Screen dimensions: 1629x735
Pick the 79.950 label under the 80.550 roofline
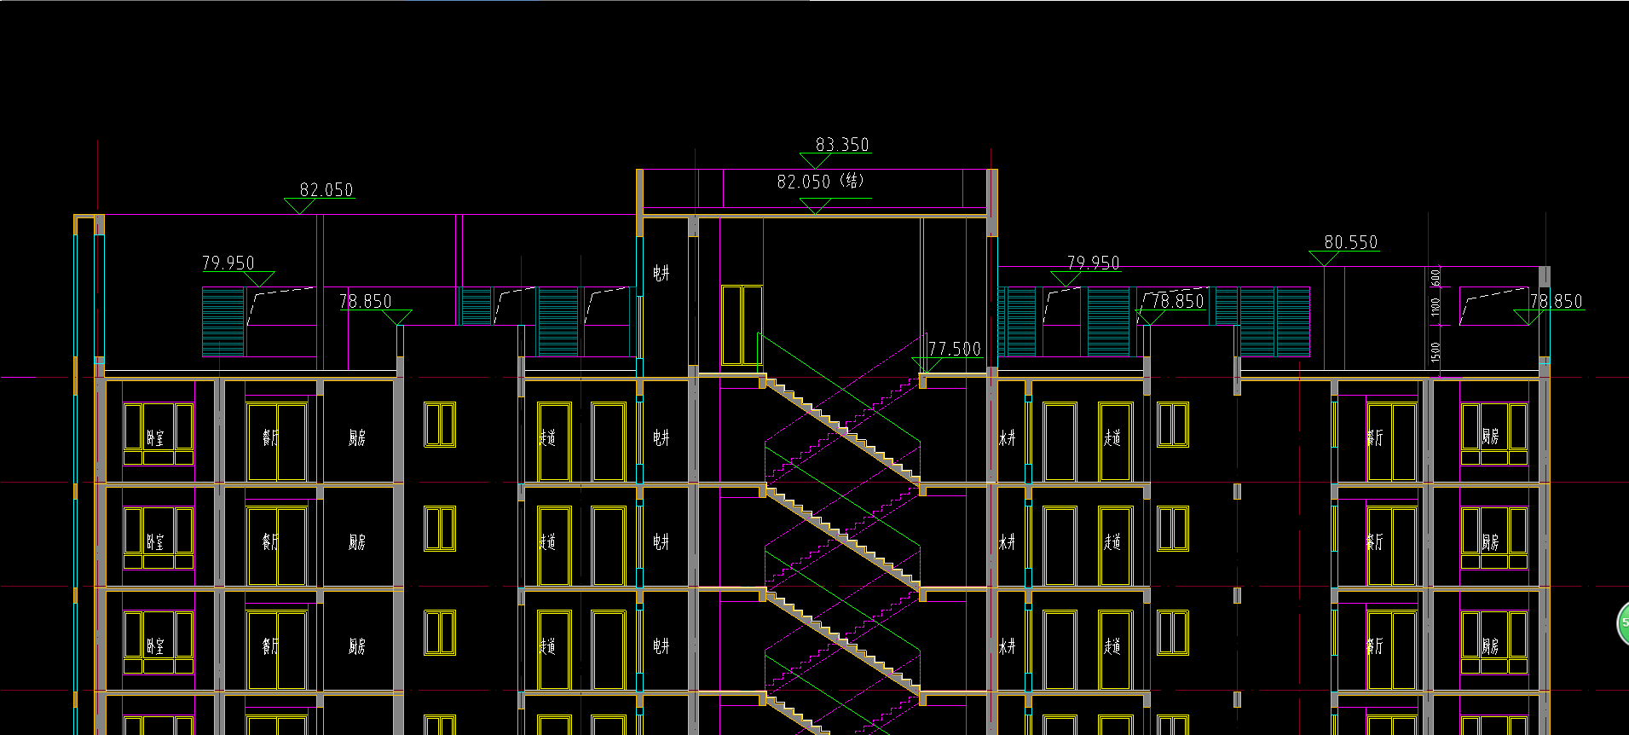click(x=1094, y=263)
